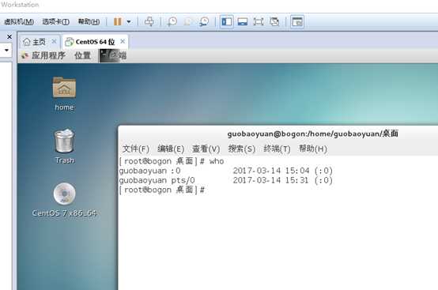Open the terminal 搜索(S) menu
438x290 pixels.
click(242, 149)
